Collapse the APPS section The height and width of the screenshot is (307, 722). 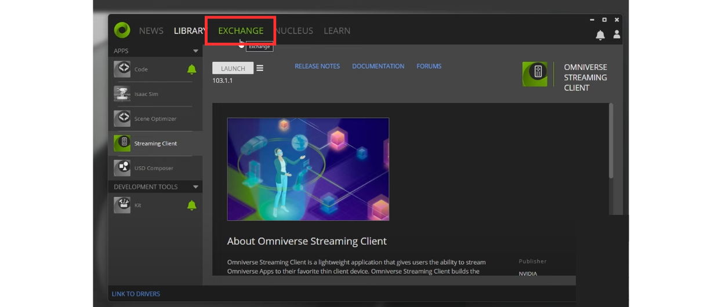tap(195, 51)
